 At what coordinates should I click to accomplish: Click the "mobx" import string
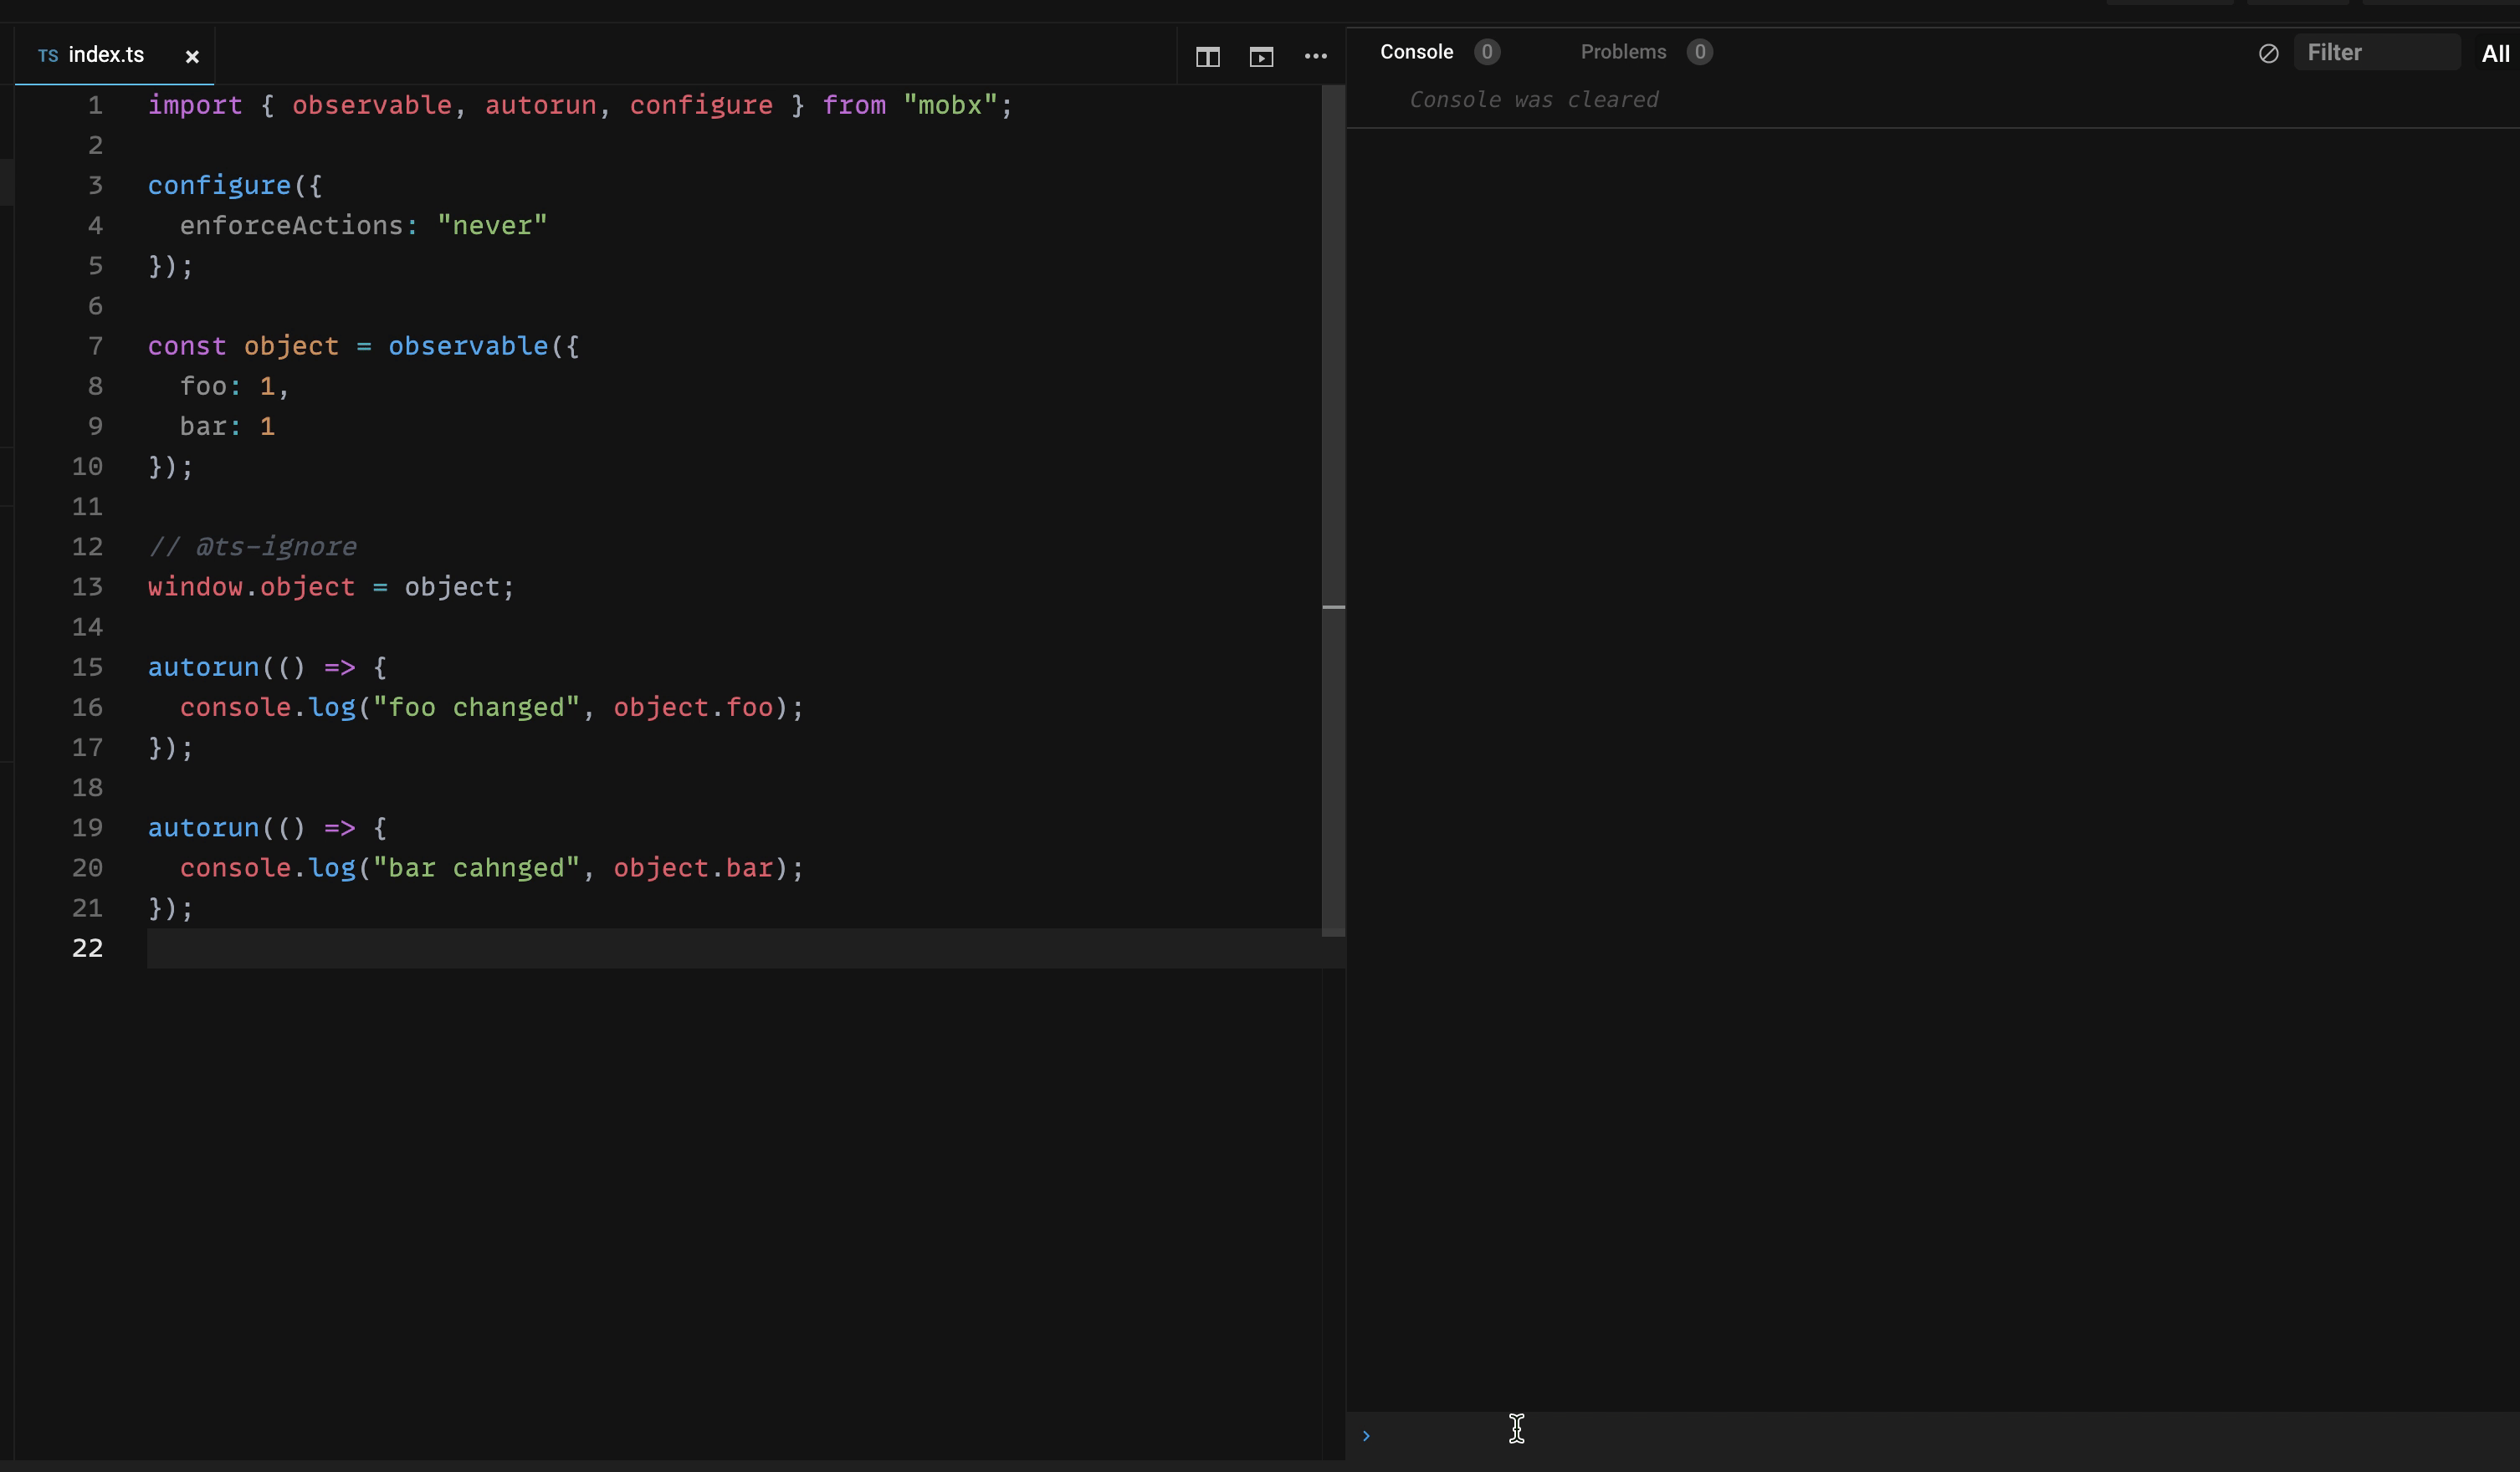pyautogui.click(x=949, y=105)
